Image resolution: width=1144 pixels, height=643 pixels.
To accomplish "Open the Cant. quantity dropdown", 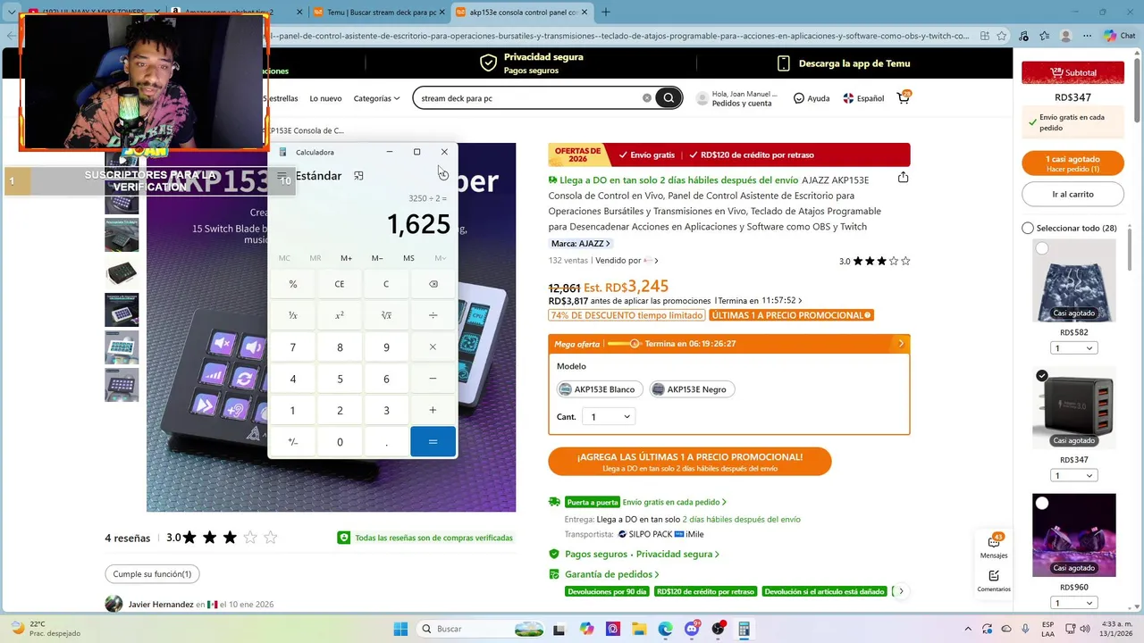I will [x=609, y=416].
